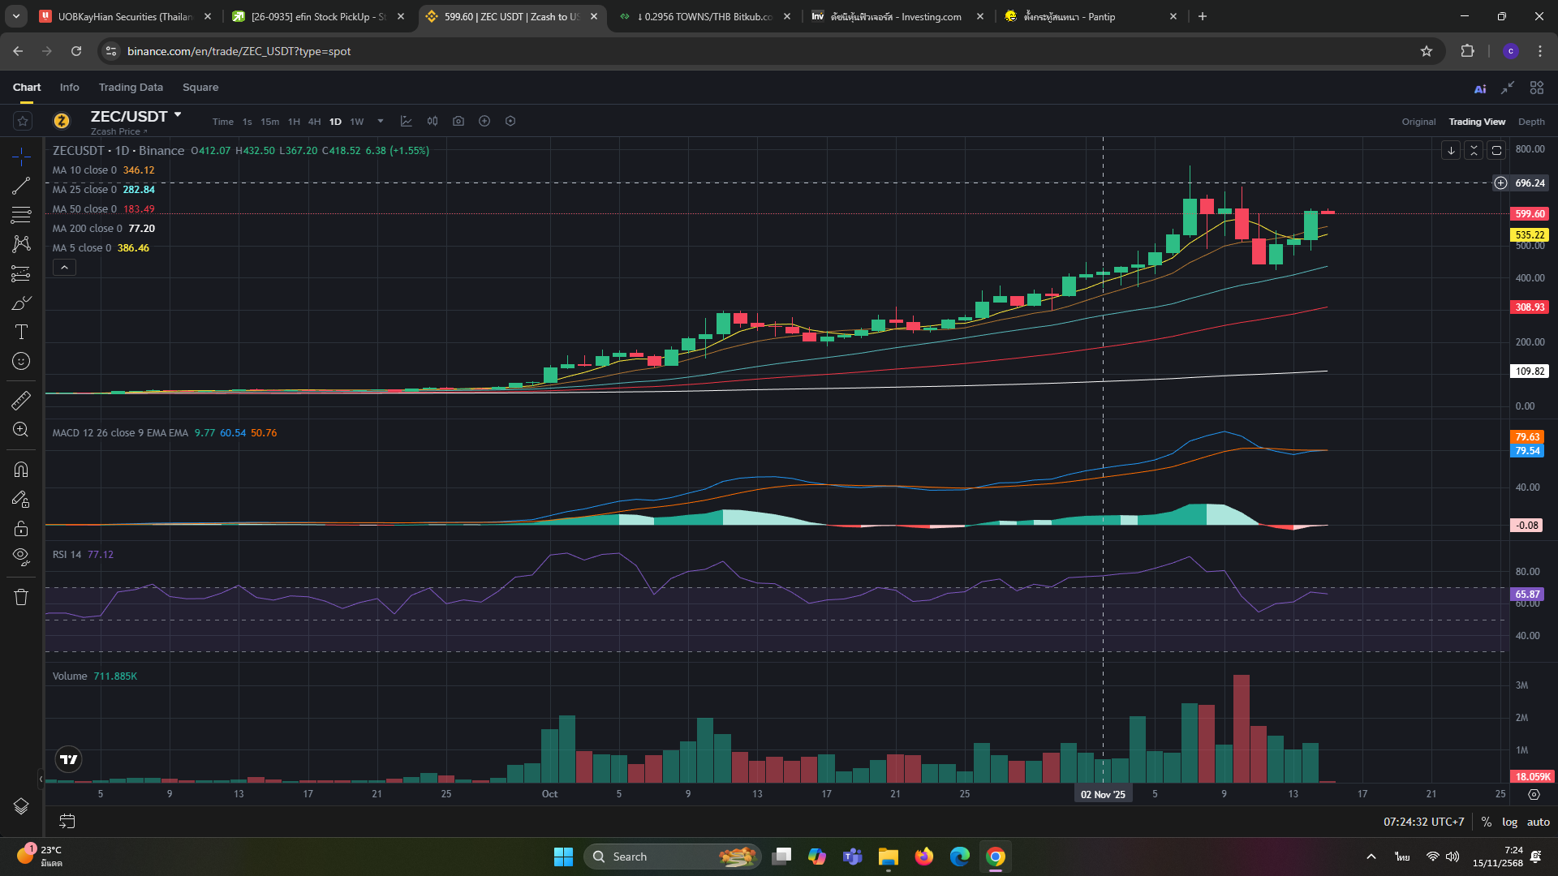This screenshot has height=876, width=1558.
Task: Select the text annotation tool
Action: (x=21, y=332)
